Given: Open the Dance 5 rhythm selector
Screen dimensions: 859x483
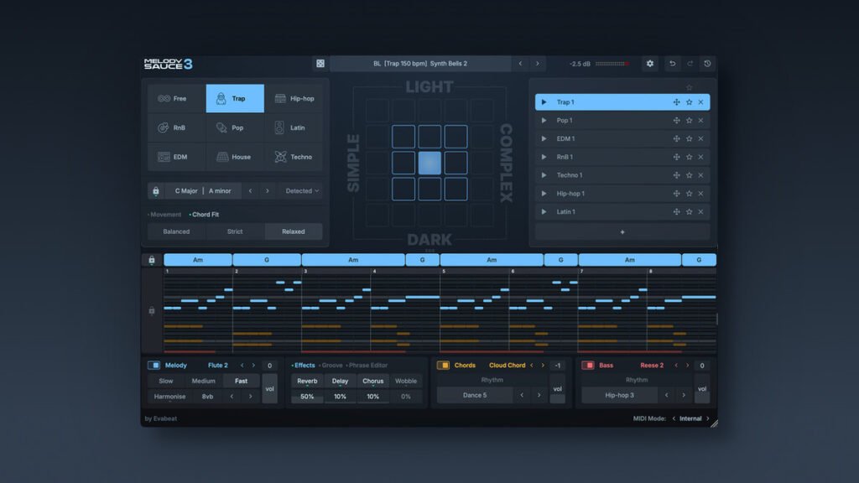Looking at the screenshot, I should coord(474,395).
